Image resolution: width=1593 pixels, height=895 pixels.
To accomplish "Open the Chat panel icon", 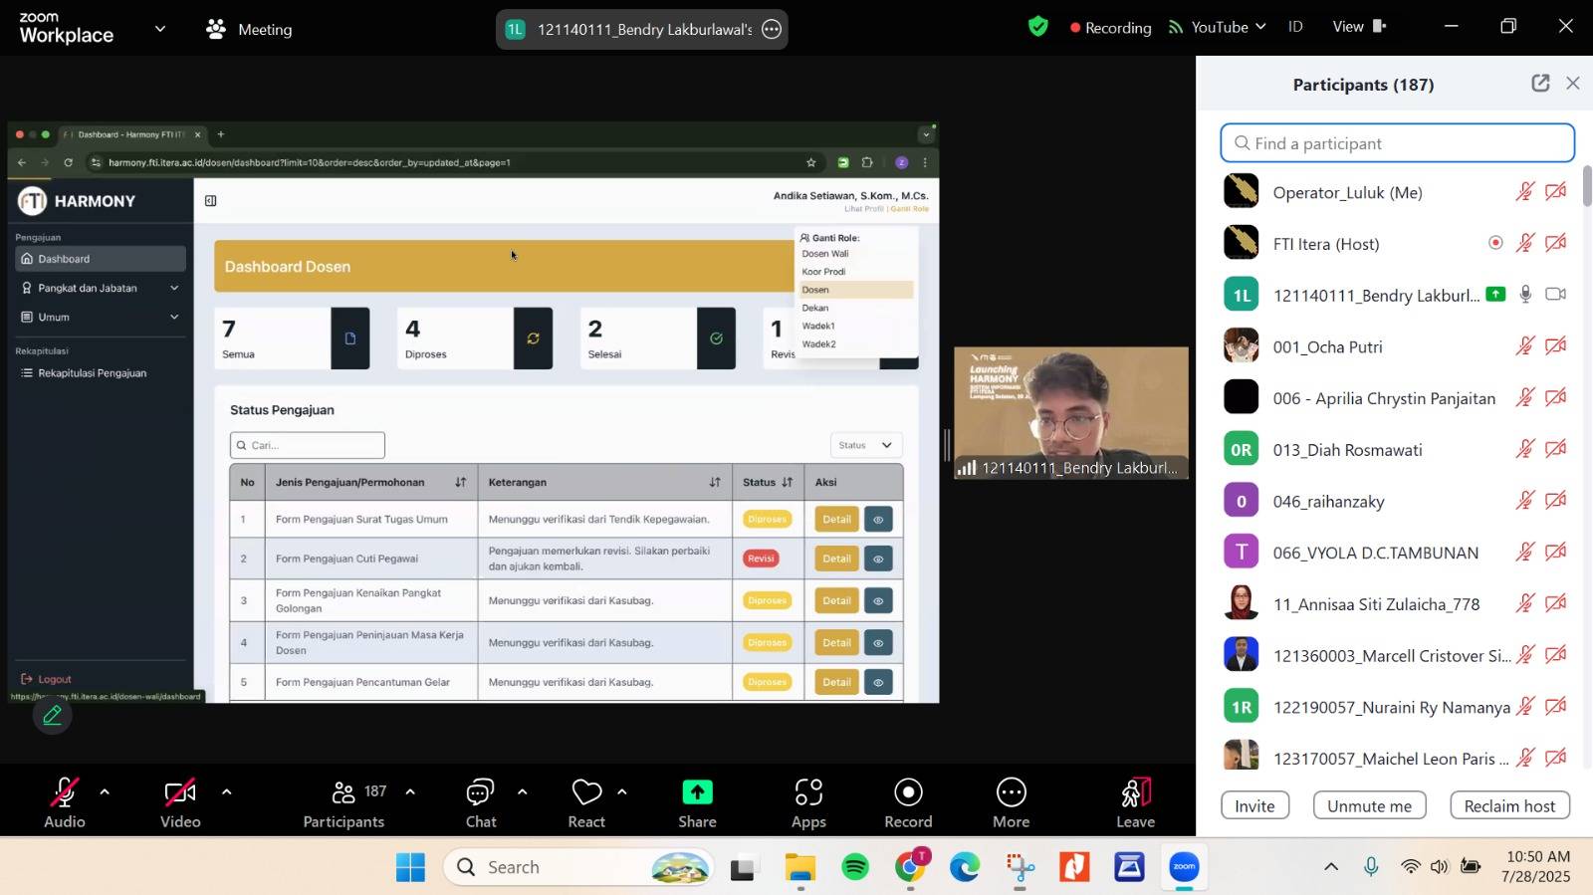I will pyautogui.click(x=480, y=793).
